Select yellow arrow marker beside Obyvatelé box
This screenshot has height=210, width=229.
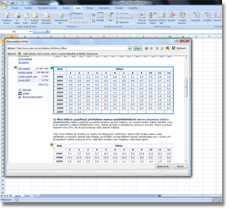16,68
